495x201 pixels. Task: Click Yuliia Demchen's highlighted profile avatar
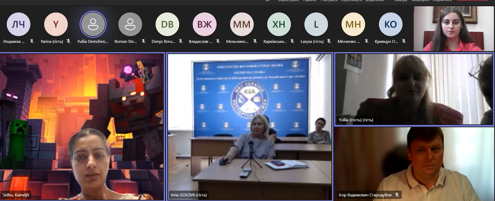pyautogui.click(x=93, y=24)
